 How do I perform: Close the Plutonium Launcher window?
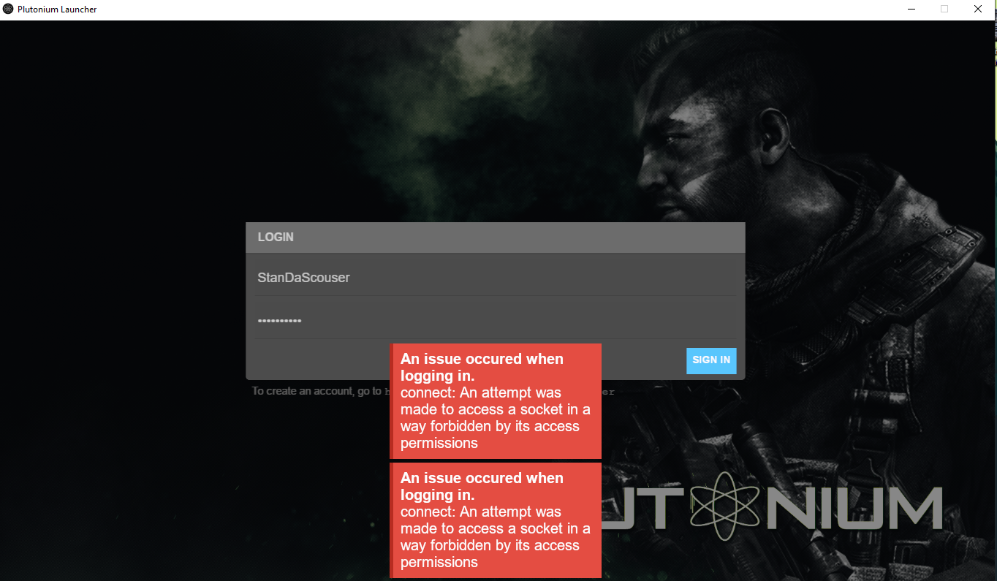pos(978,10)
